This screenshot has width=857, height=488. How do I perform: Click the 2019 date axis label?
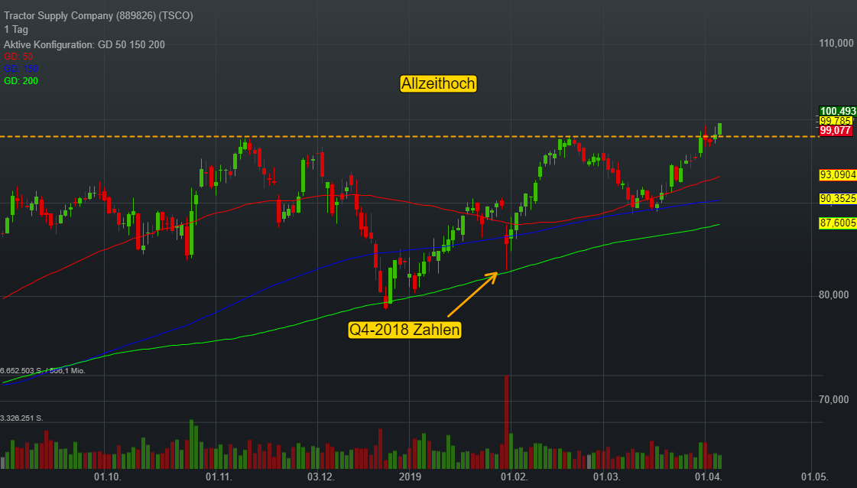410,477
